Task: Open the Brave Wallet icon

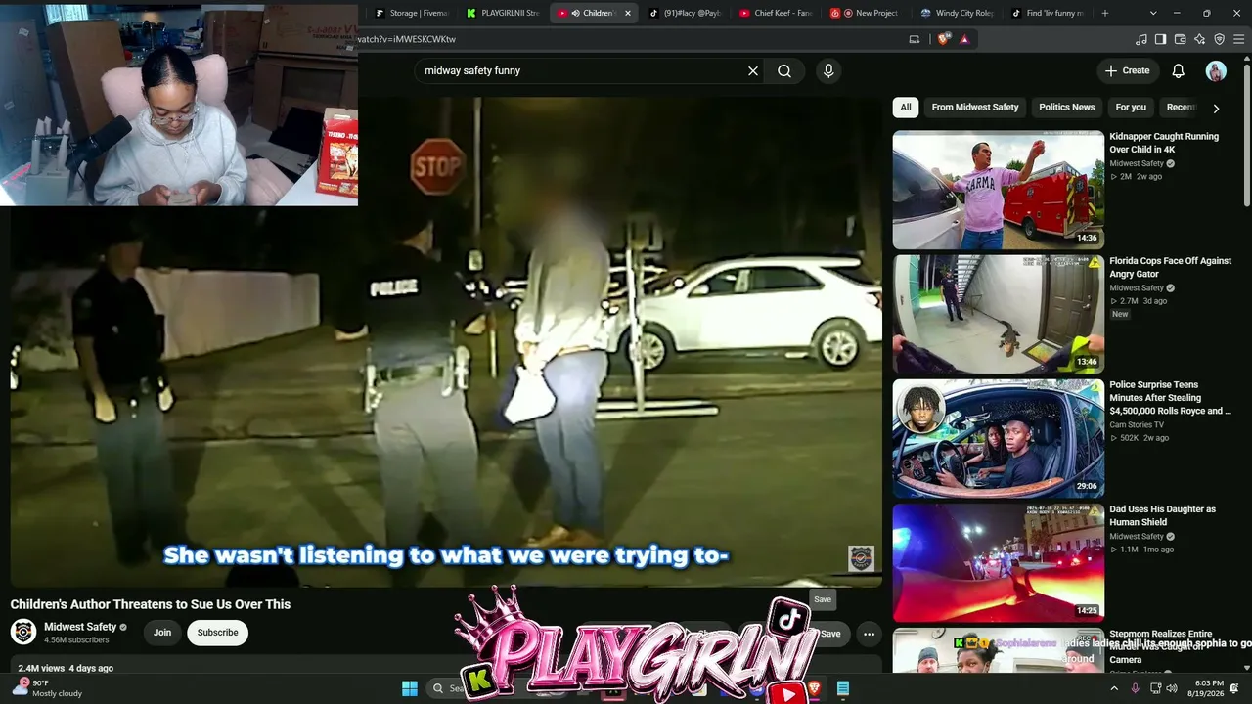Action: [1181, 39]
